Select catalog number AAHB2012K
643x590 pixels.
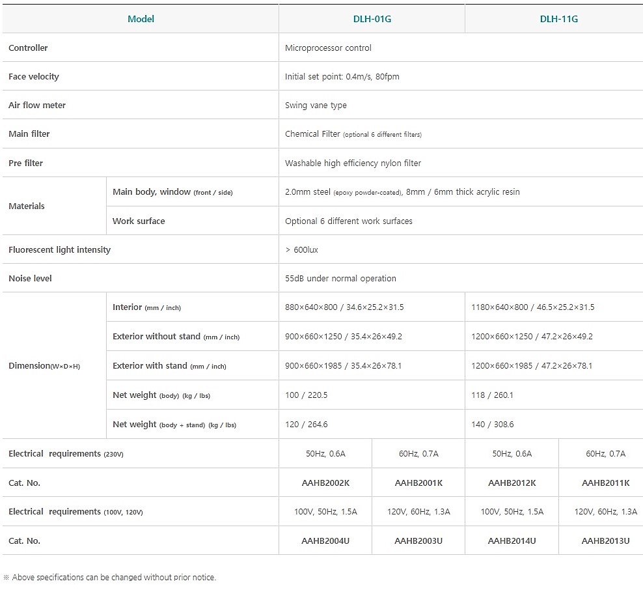pos(512,483)
